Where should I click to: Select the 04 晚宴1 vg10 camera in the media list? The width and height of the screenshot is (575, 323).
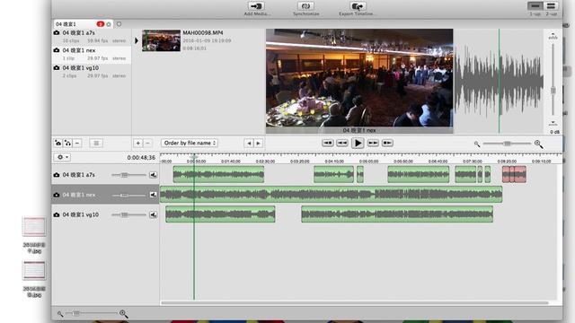(92, 72)
